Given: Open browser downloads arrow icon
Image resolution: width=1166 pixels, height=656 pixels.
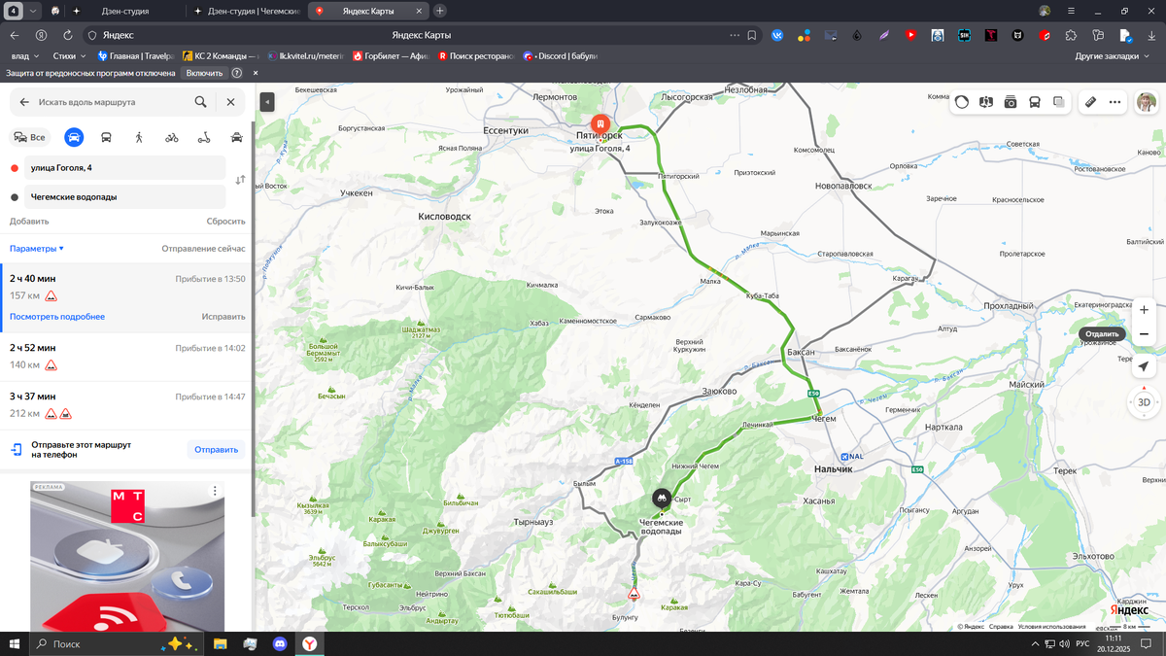Looking at the screenshot, I should coord(1151,35).
